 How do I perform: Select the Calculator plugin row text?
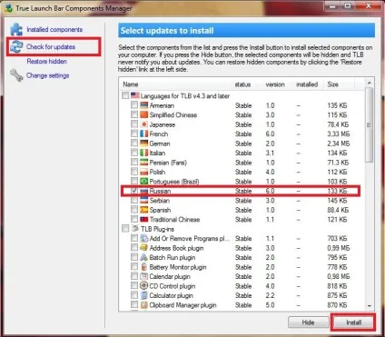[x=171, y=295]
